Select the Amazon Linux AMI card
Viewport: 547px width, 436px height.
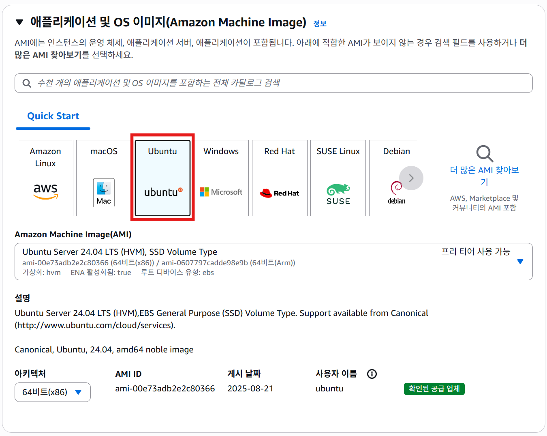click(x=45, y=178)
